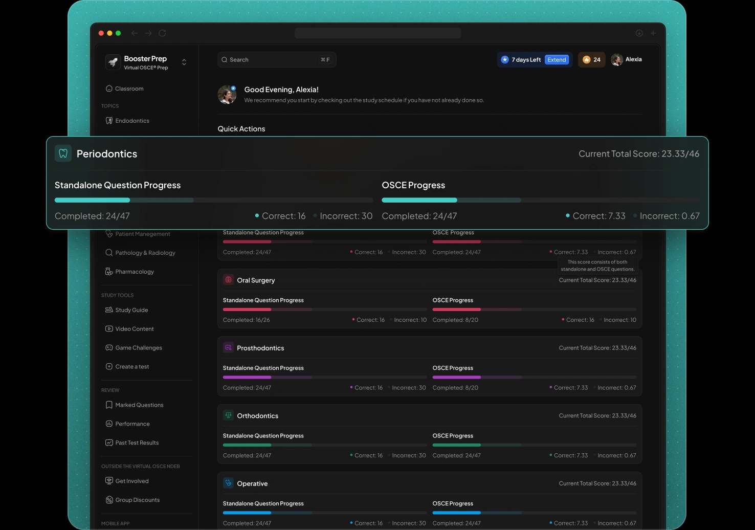Open the Oral Surgery card title
The width and height of the screenshot is (755, 530).
[x=256, y=280]
